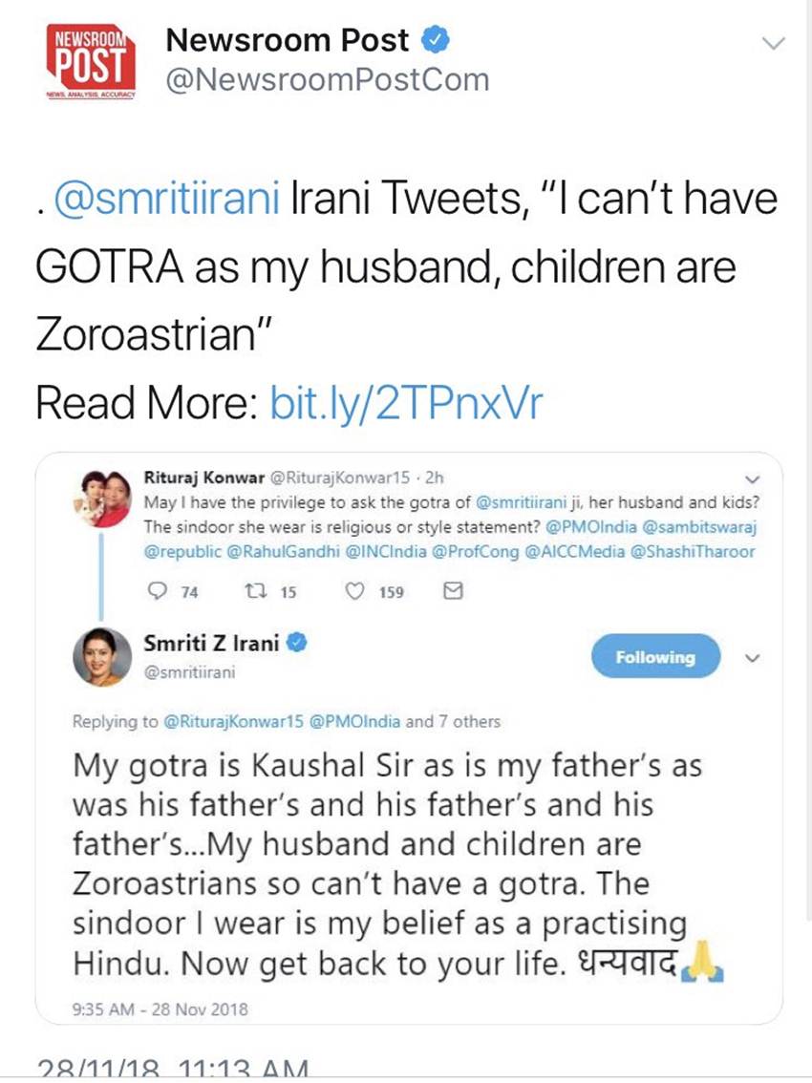Toggle the Following button for Smriti Irani

coord(654,657)
